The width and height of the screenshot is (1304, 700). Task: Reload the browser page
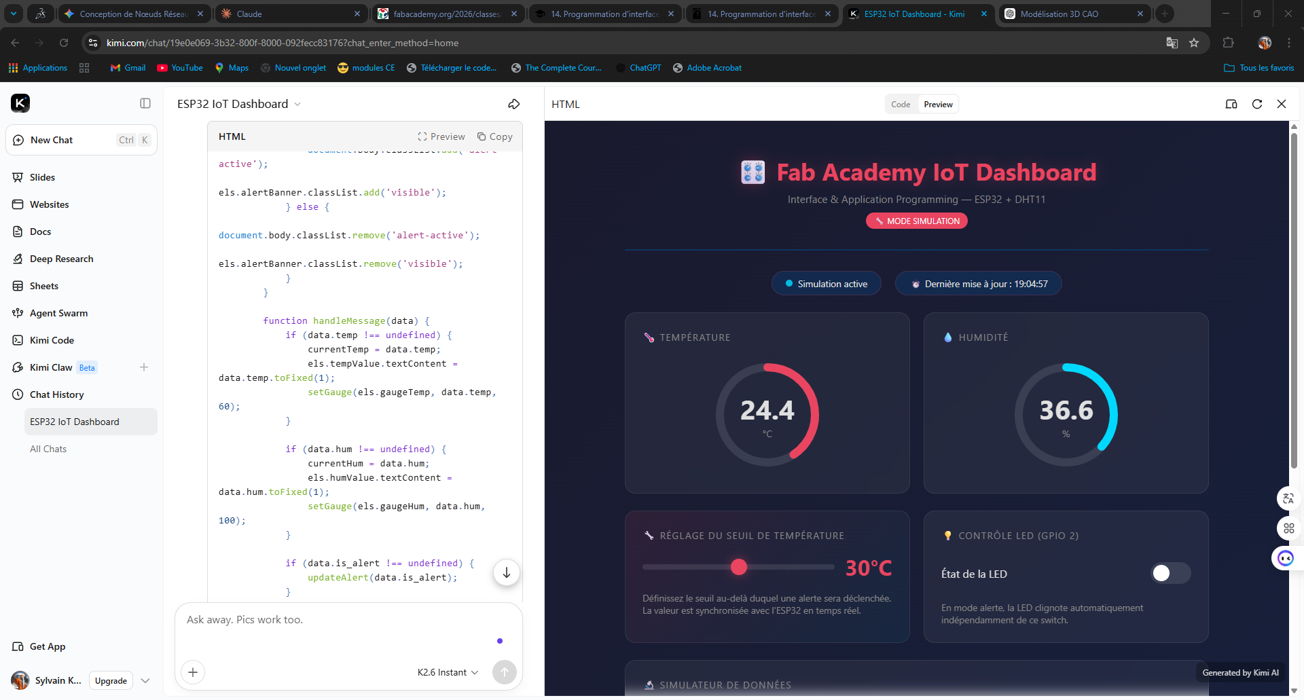tap(64, 43)
